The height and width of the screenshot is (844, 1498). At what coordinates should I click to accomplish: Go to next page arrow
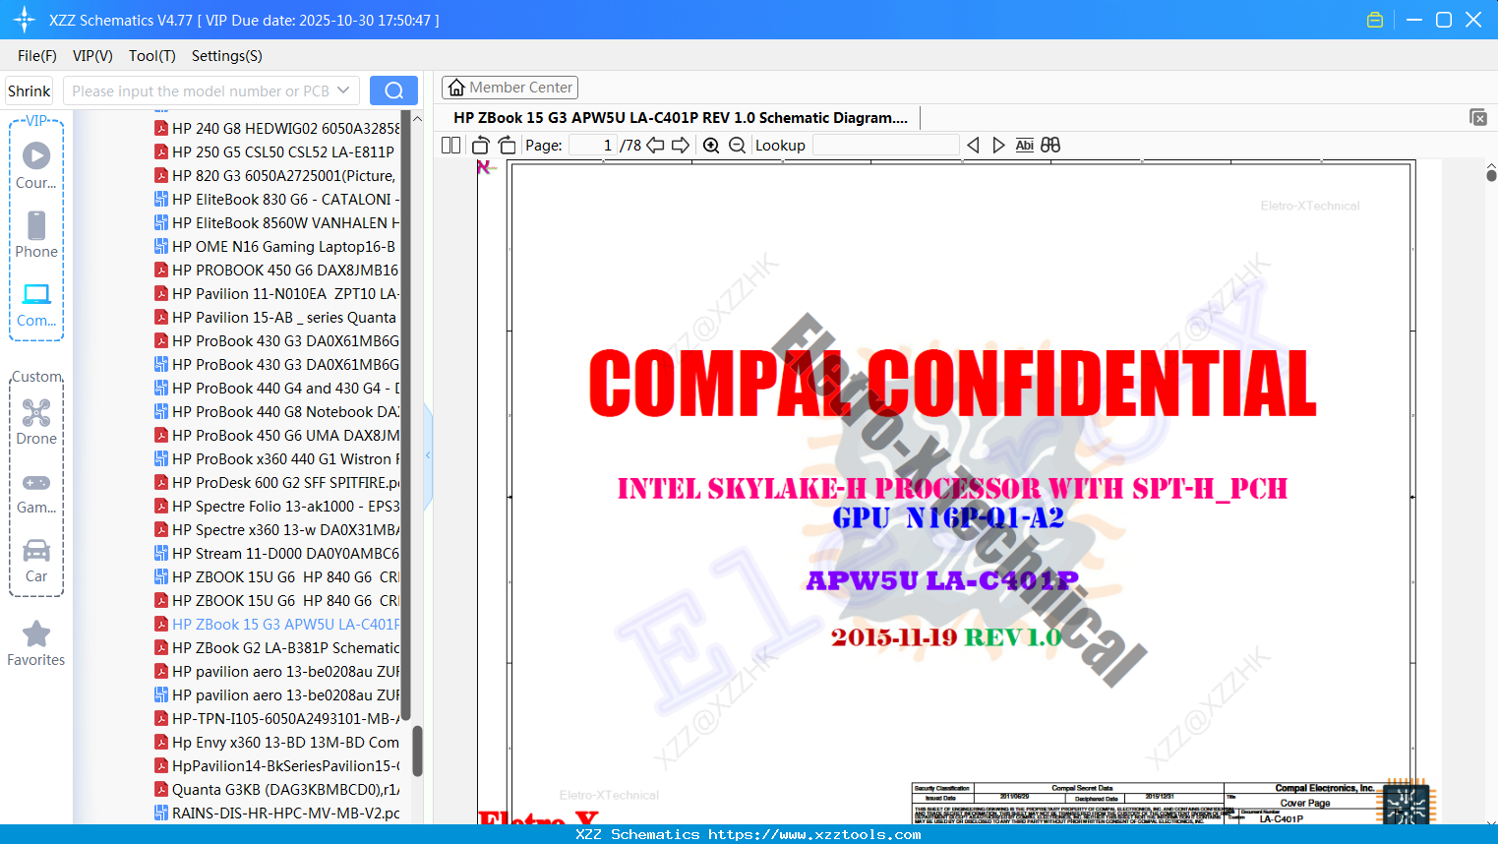[681, 145]
